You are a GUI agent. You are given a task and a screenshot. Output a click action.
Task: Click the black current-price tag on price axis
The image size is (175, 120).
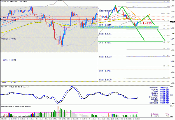tap(173, 22)
